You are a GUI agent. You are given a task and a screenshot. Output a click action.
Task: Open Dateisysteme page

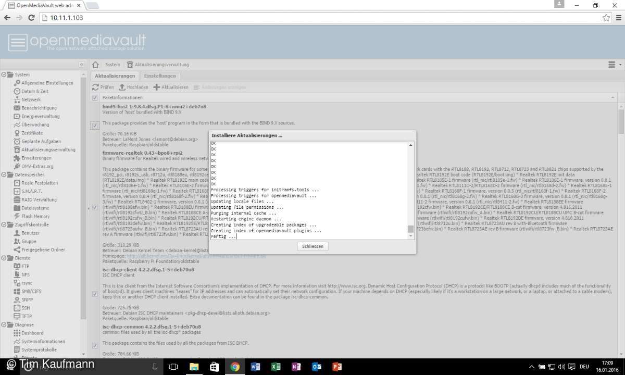35,208
